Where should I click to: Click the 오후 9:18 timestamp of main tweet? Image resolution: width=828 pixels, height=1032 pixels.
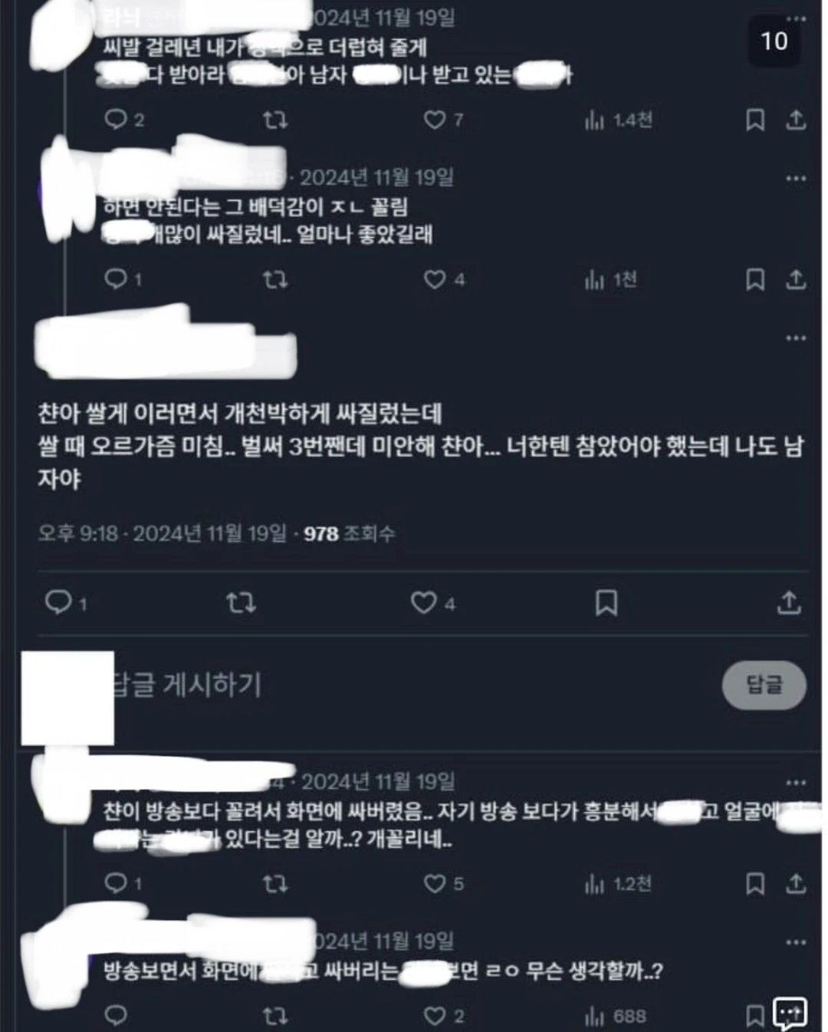tap(77, 533)
